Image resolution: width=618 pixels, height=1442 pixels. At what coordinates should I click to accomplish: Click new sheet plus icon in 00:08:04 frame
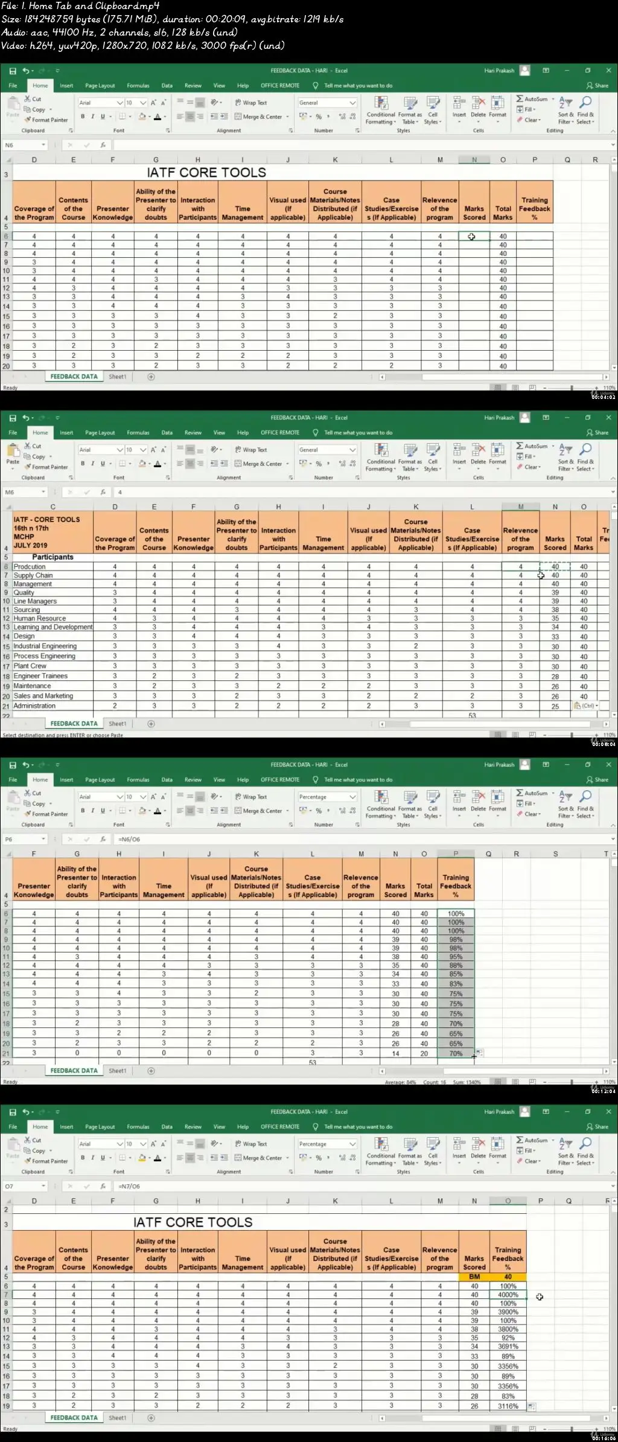click(x=151, y=724)
